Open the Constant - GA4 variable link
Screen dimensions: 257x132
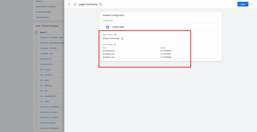point(47,54)
